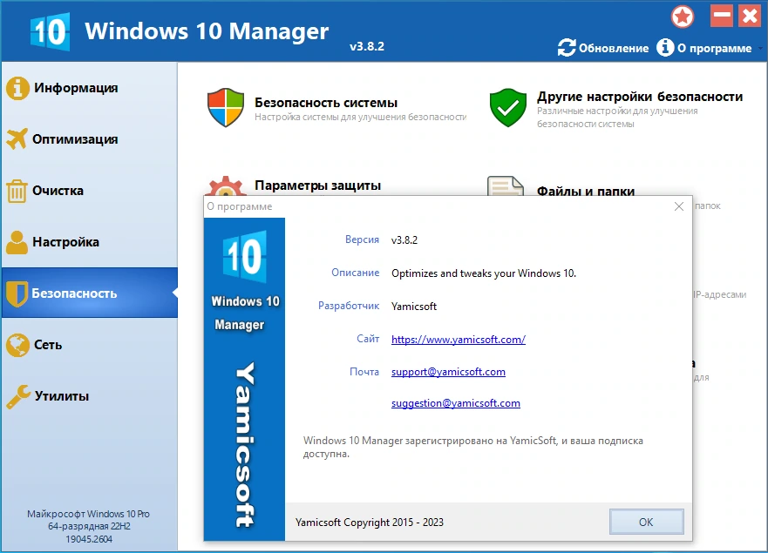Click the О программе dialog title bar
The image size is (768, 553).
[x=448, y=206]
